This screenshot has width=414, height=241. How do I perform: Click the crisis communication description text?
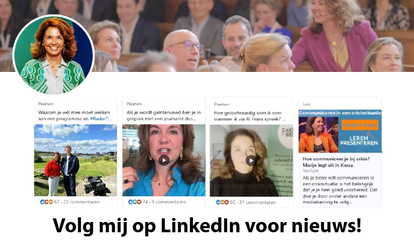(x=340, y=190)
